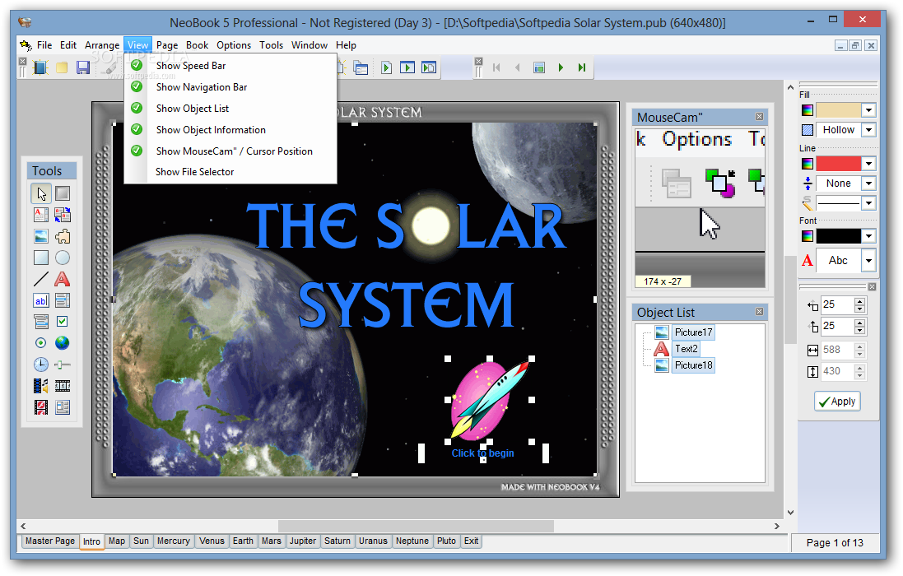Select the red A text tool

(63, 279)
